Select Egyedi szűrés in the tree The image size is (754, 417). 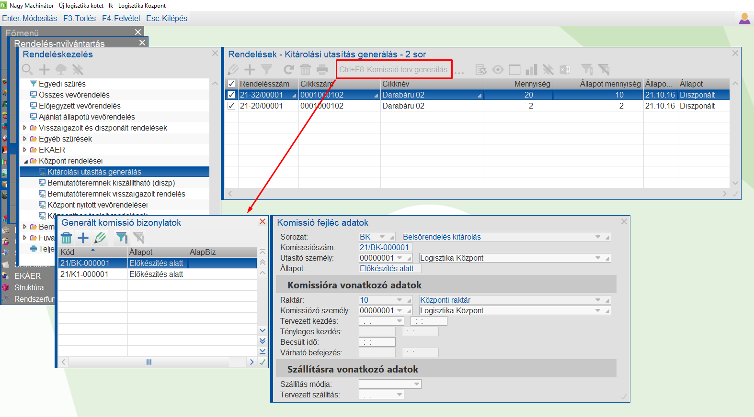click(x=62, y=84)
